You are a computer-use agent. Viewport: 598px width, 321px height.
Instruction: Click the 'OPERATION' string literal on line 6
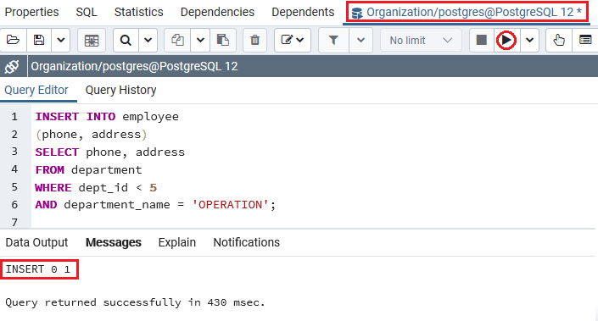(x=231, y=205)
